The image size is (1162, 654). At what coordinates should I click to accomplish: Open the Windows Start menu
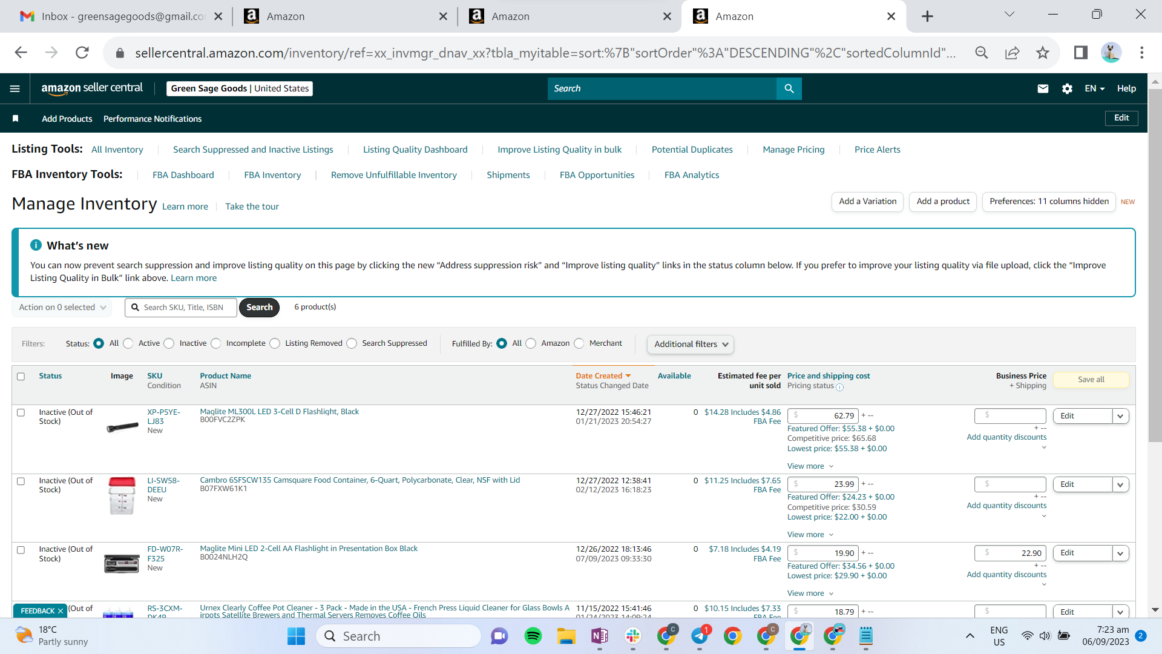297,636
